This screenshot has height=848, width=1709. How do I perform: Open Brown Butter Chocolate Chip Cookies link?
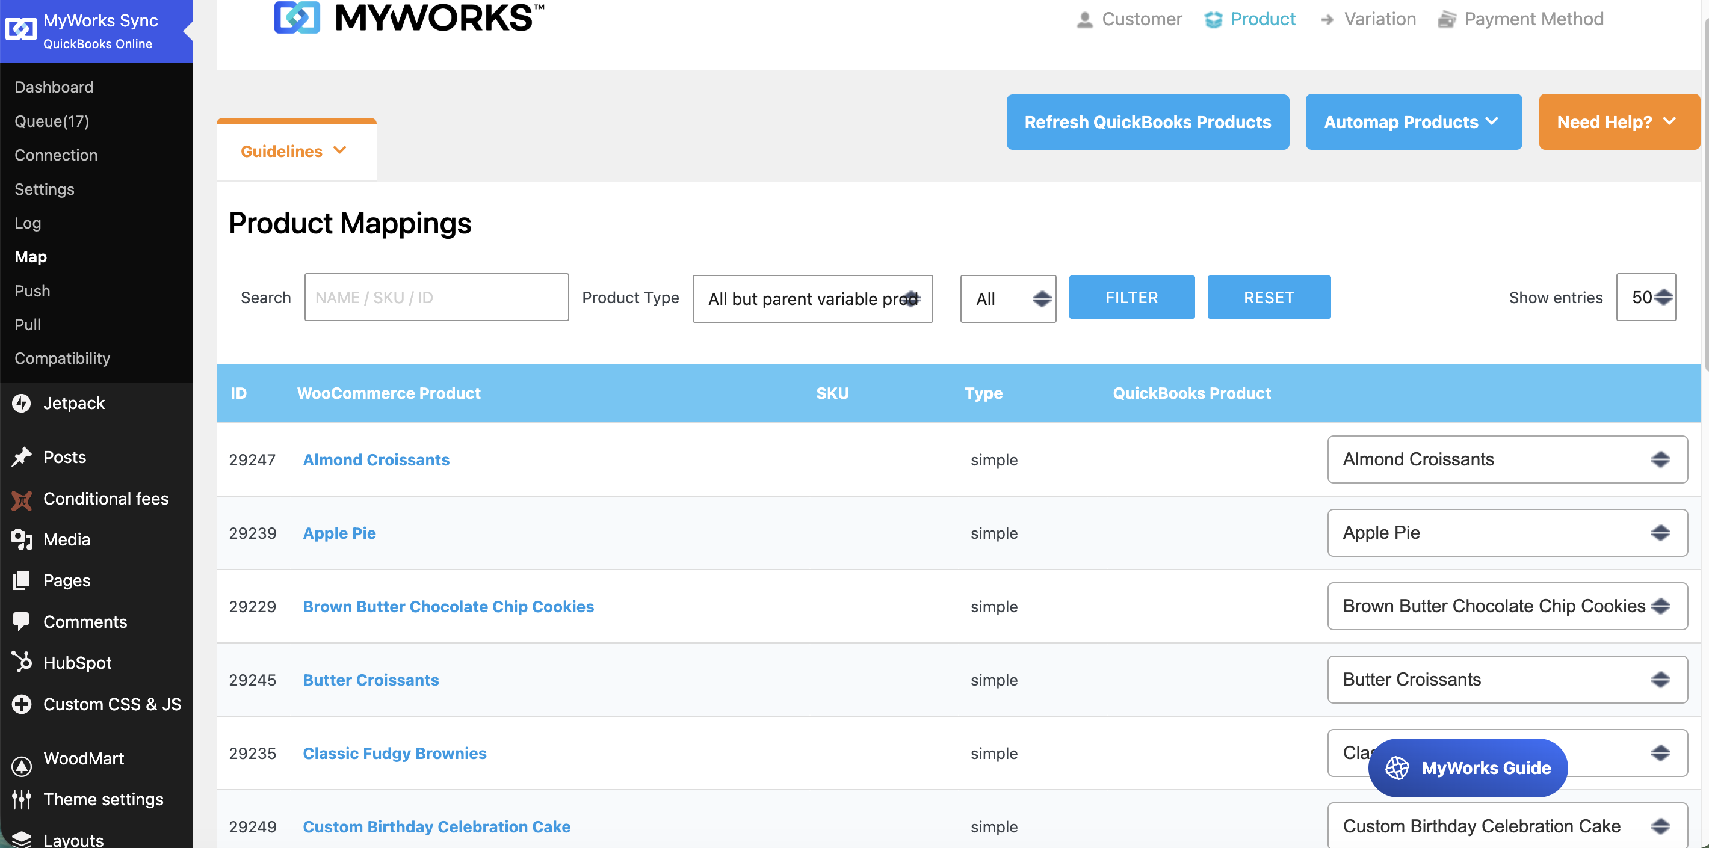pyautogui.click(x=448, y=606)
